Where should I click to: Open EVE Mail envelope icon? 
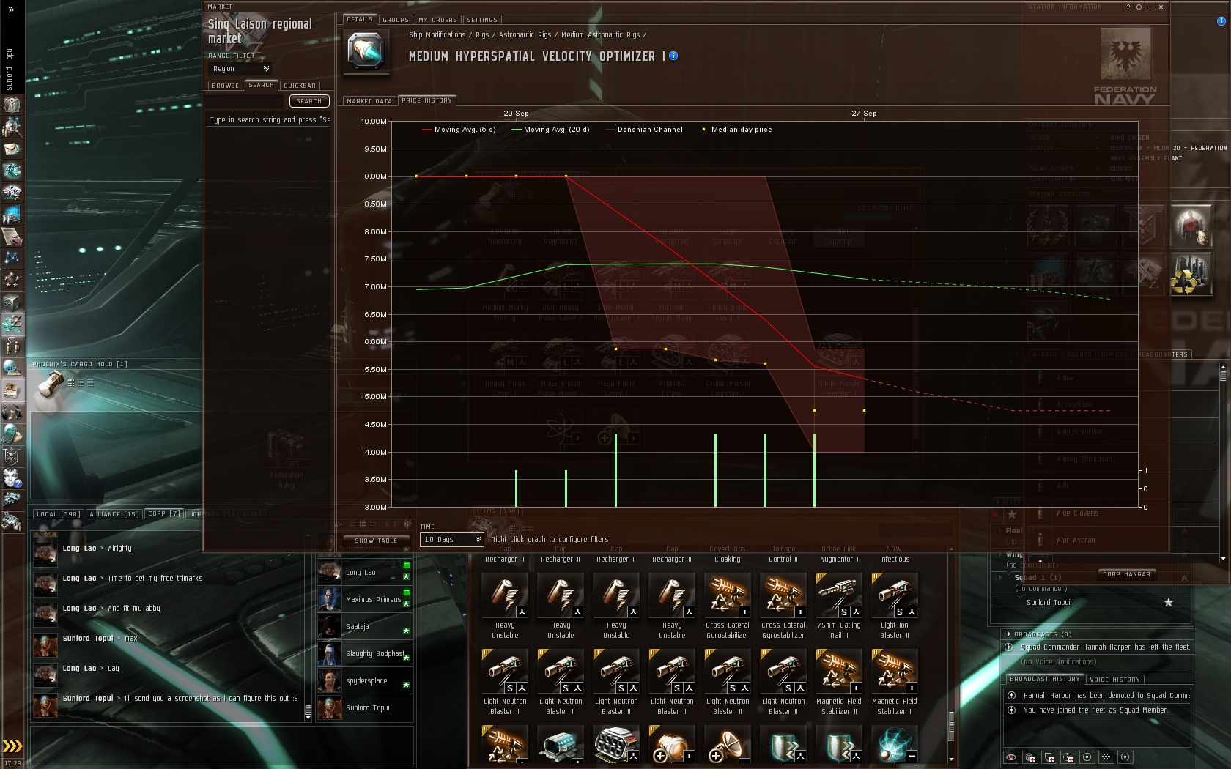tap(12, 149)
